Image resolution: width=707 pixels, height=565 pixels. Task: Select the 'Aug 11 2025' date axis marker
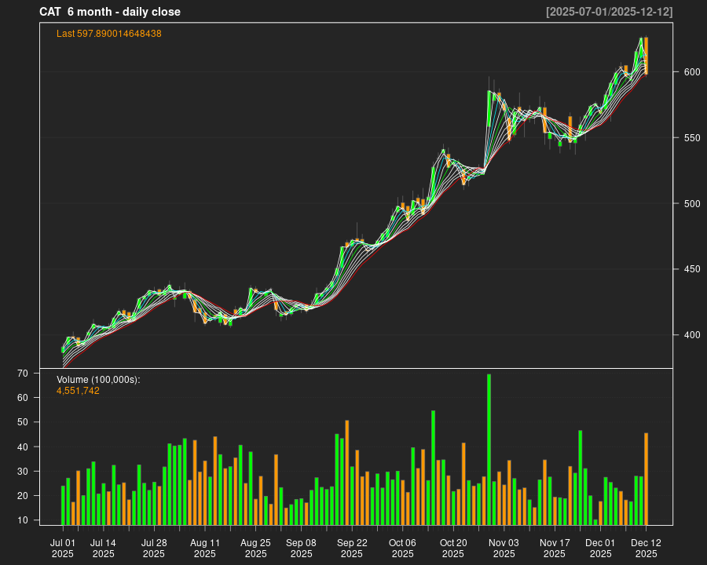point(204,548)
